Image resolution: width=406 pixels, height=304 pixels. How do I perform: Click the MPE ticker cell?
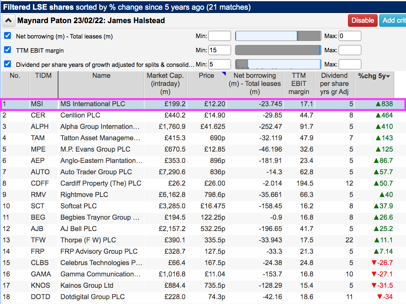coord(38,150)
